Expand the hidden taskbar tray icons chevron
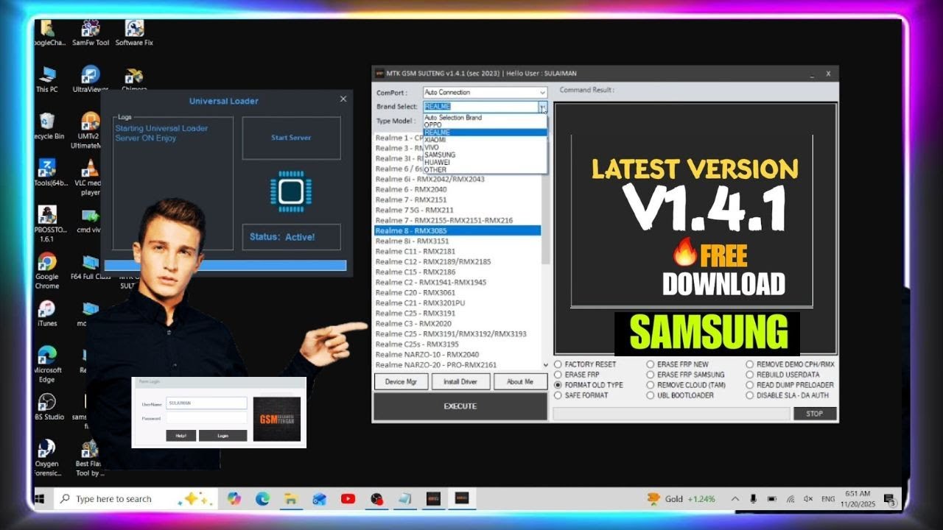 point(735,499)
